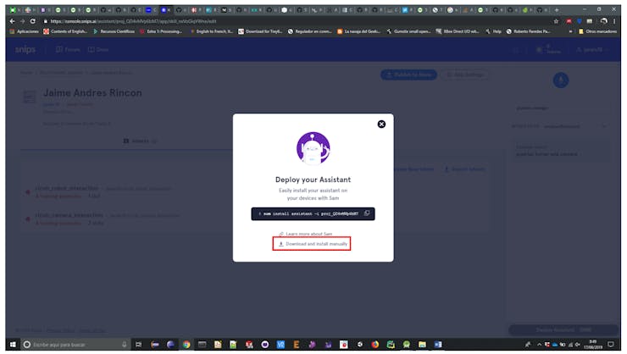The image size is (627, 354).
Task: Reload the current Chrome page
Action: point(33,21)
